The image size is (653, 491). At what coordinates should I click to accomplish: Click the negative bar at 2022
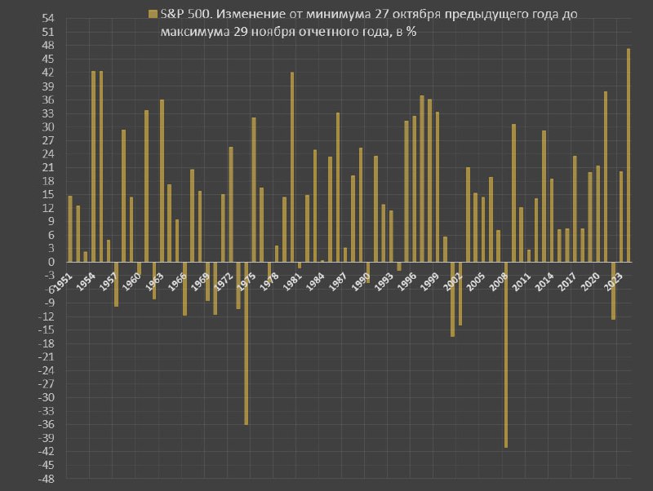(614, 291)
